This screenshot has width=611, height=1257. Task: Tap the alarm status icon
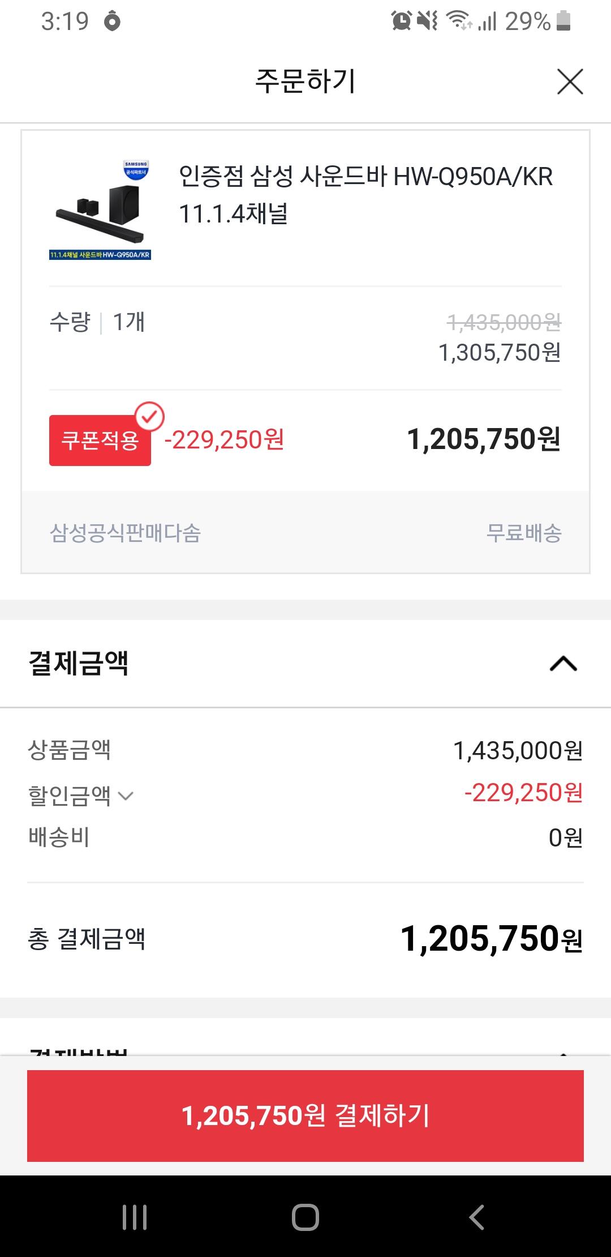(401, 22)
